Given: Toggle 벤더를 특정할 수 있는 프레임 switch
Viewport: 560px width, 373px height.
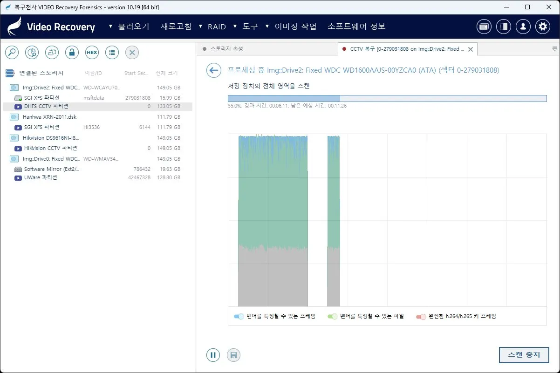Looking at the screenshot, I should [x=239, y=317].
